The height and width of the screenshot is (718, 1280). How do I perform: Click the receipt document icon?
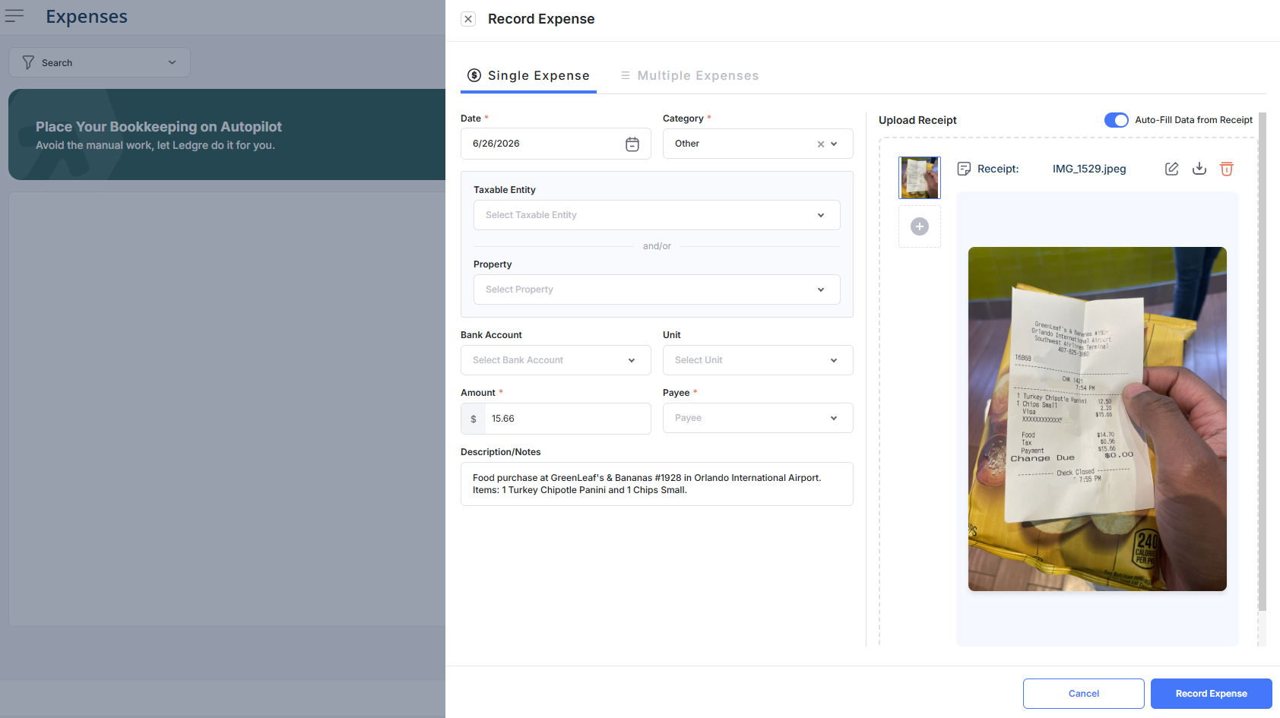tap(964, 169)
